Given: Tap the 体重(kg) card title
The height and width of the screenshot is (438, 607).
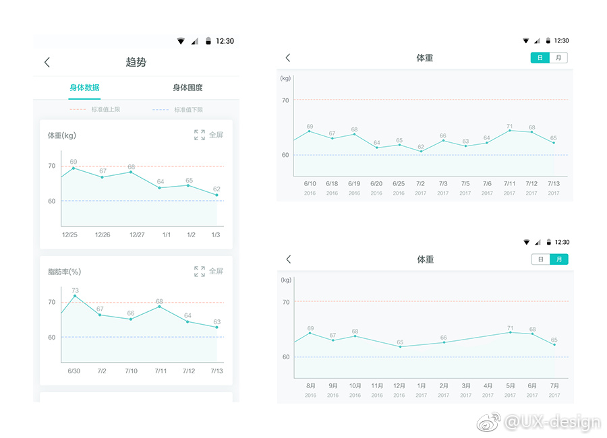Looking at the screenshot, I should pyautogui.click(x=62, y=135).
